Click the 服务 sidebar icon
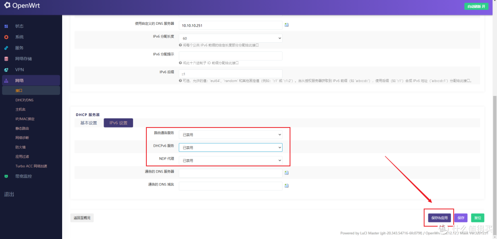The image size is (497, 239). [6, 48]
